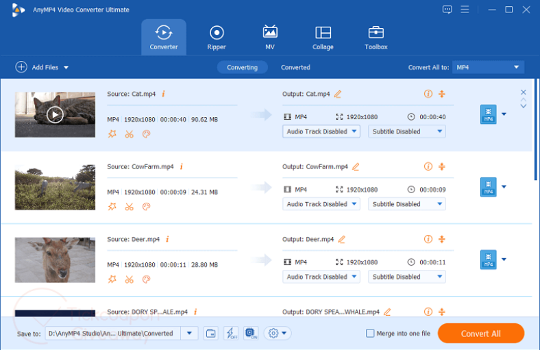Screen dimensions: 540x350
Task: Click the compress icon for Deer.mp4 output
Action: coord(442,239)
